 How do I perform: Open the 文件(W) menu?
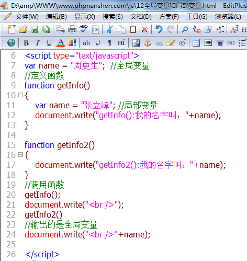tap(27, 17)
